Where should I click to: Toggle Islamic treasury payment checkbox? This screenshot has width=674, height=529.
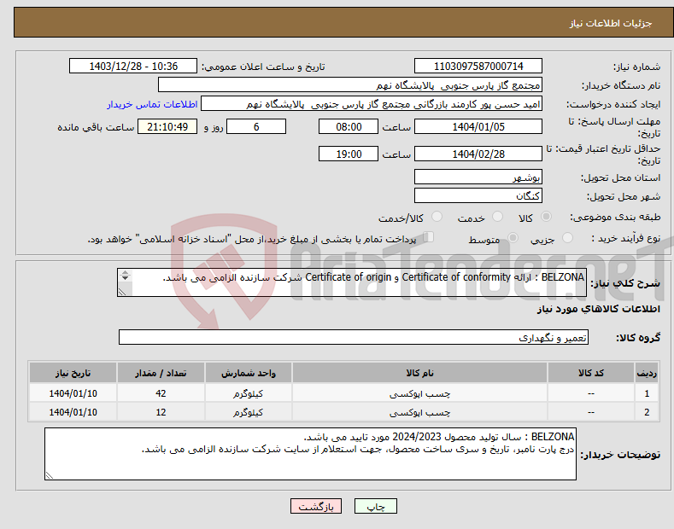point(429,237)
